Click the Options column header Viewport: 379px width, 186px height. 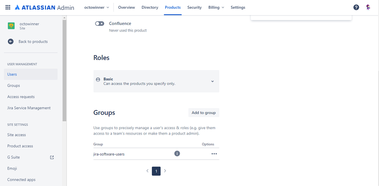pyautogui.click(x=208, y=144)
